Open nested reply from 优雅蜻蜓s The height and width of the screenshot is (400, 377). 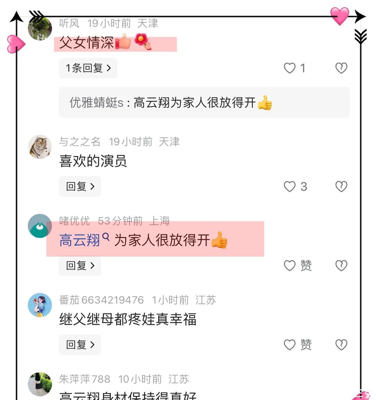point(204,102)
